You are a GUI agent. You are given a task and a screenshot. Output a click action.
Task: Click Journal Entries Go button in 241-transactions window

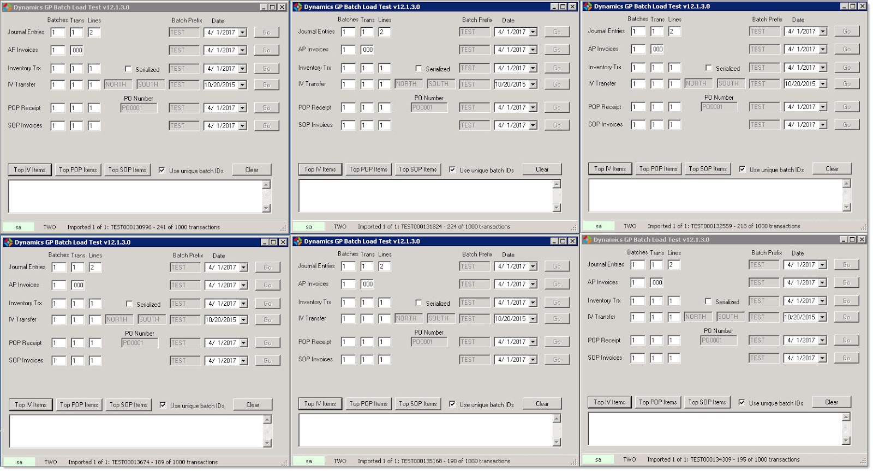(266, 33)
